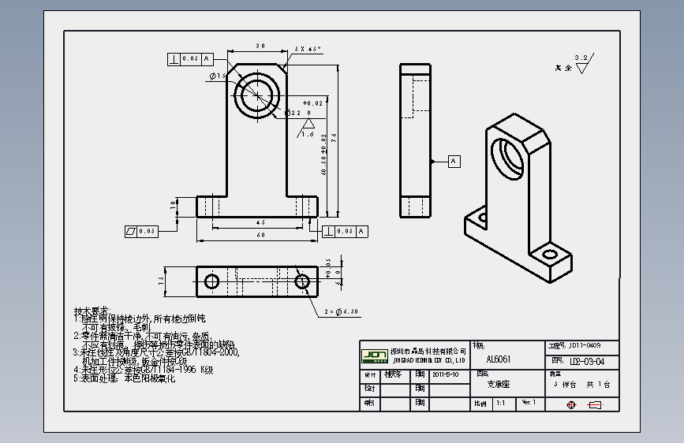
Task: Click the 15 width dimension of the bottom view
Action: coord(161,281)
